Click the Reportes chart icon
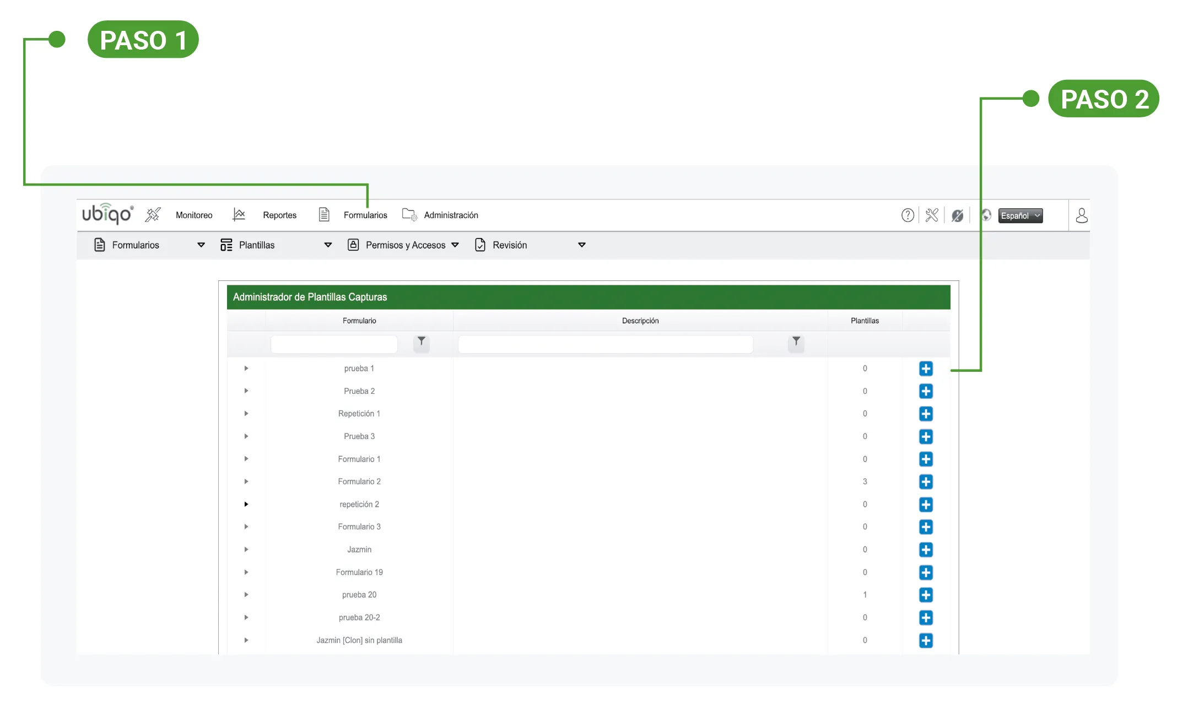This screenshot has height=704, width=1177. tap(239, 215)
